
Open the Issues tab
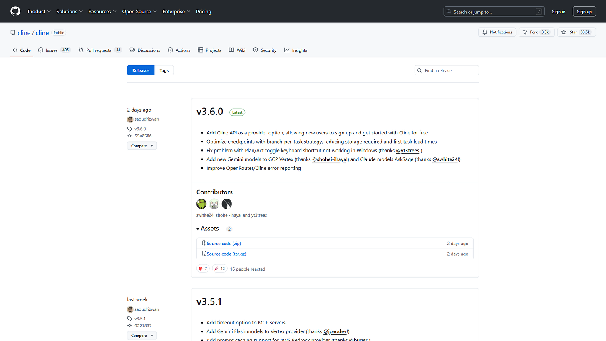tap(54, 50)
